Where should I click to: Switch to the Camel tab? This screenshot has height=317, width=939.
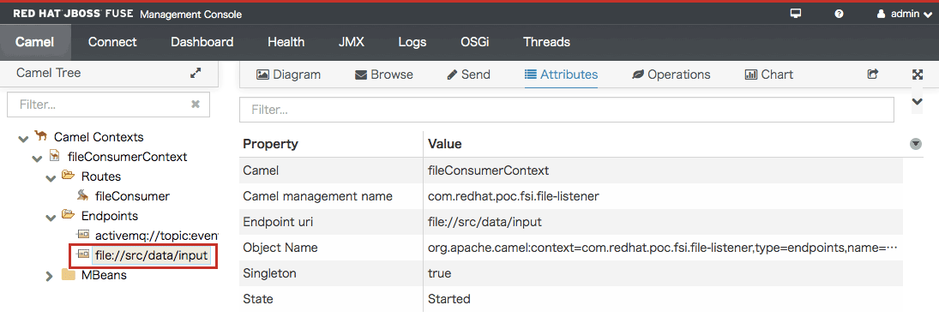tap(35, 42)
